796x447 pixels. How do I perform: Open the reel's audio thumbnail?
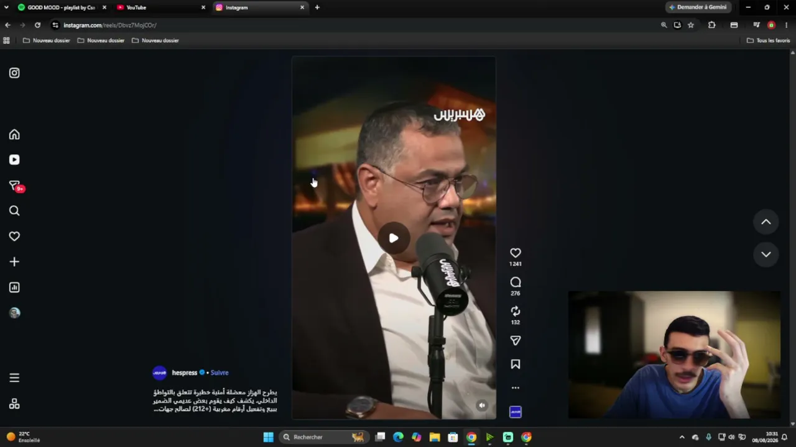tap(516, 412)
